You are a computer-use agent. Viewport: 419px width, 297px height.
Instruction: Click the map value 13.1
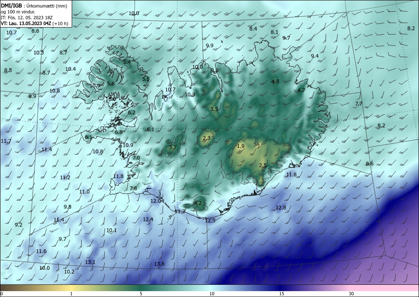point(90,262)
